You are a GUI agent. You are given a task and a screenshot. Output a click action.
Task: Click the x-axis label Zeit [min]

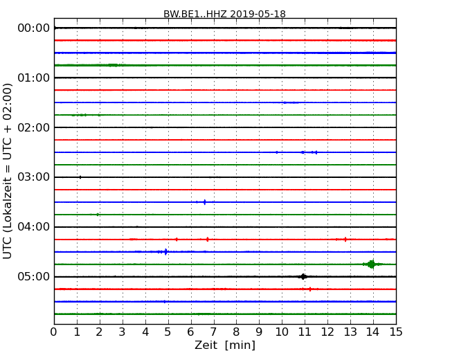[x=225, y=345]
